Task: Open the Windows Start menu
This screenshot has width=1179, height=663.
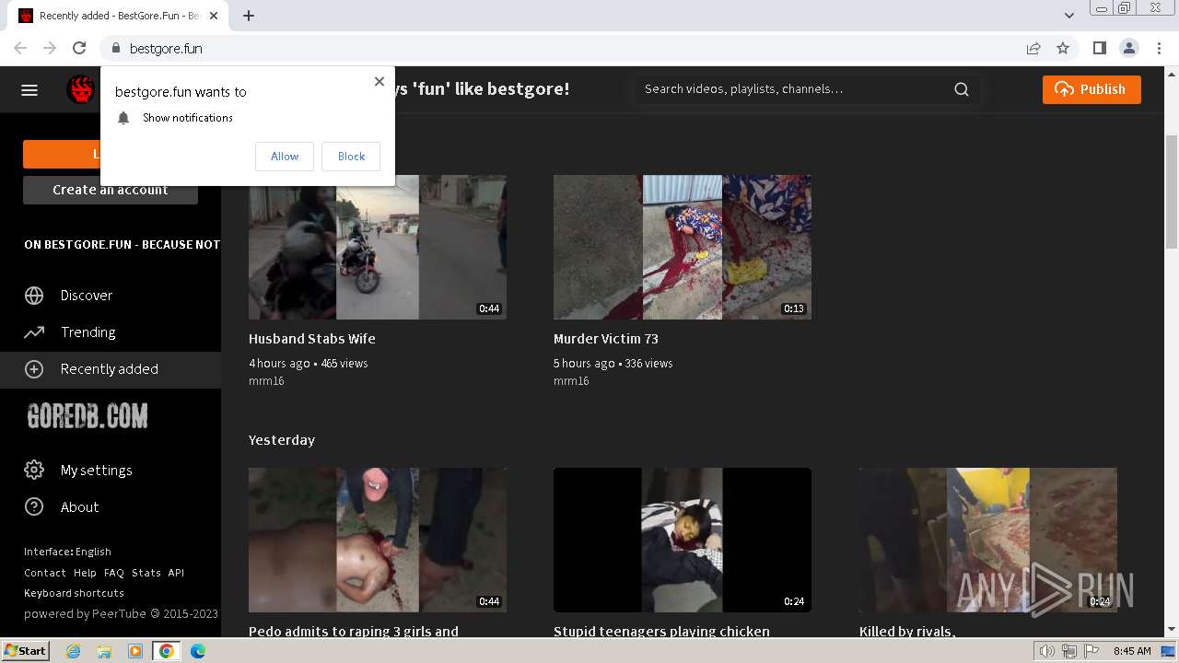Action: coord(26,651)
